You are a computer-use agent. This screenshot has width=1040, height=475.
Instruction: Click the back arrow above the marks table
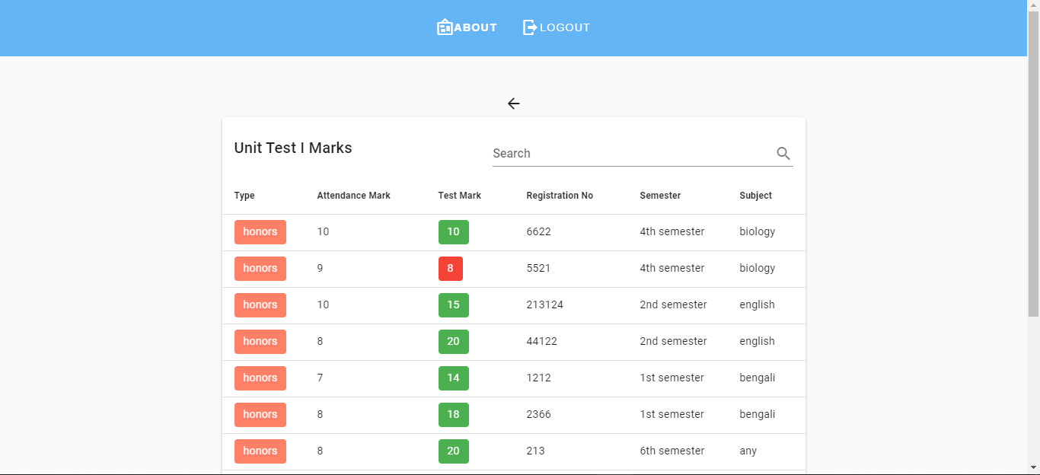513,103
